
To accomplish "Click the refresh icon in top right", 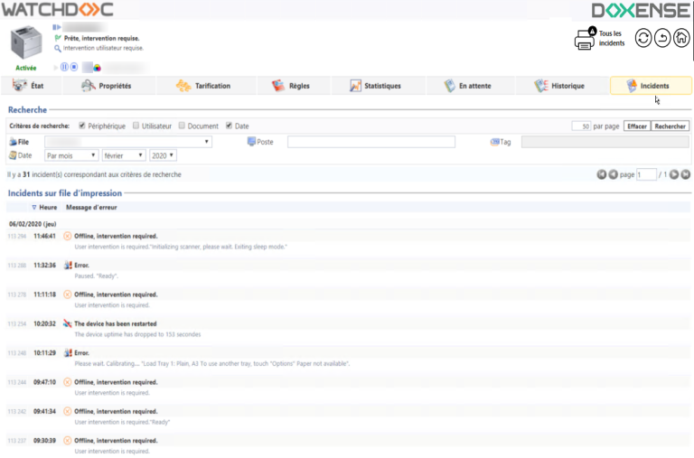I will [642, 38].
